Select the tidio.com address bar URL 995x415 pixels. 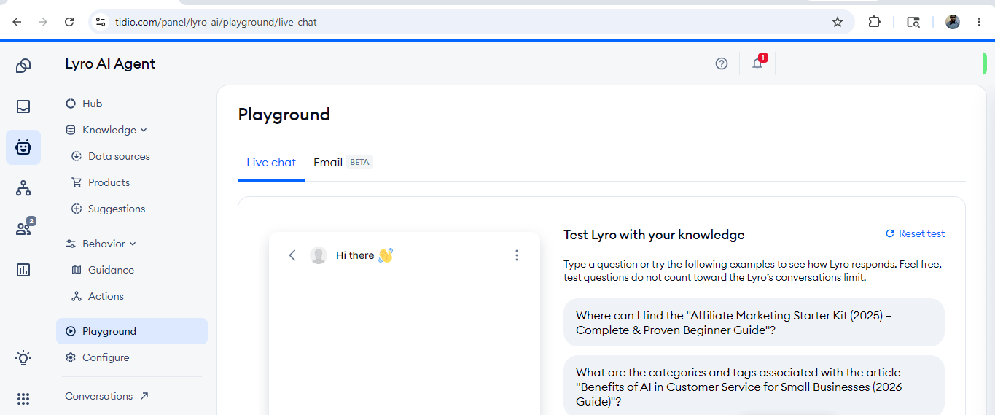tap(216, 22)
